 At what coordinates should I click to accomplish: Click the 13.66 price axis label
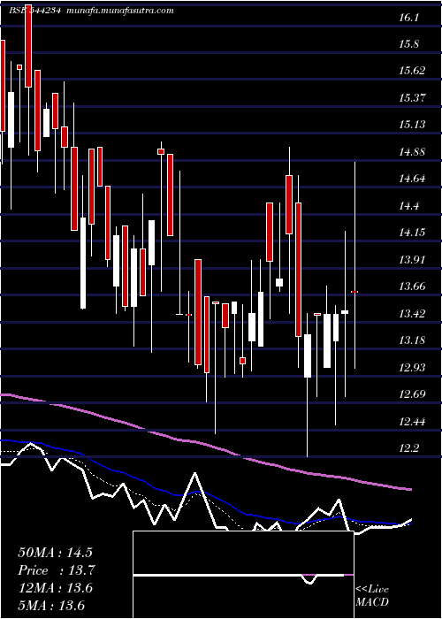point(413,287)
